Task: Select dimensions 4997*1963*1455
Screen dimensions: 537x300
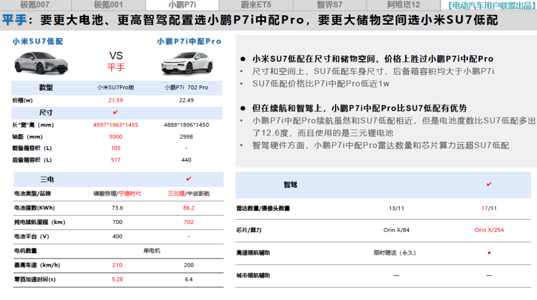Action: tap(116, 125)
